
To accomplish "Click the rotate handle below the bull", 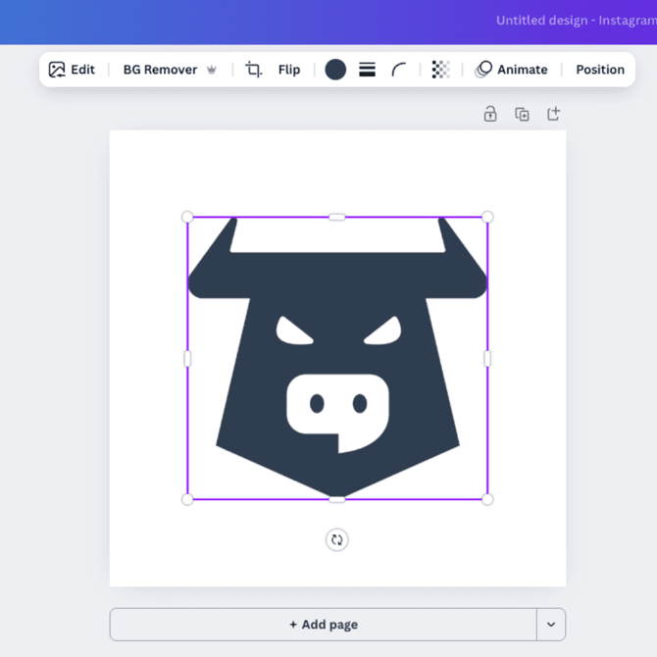I will coord(336,539).
